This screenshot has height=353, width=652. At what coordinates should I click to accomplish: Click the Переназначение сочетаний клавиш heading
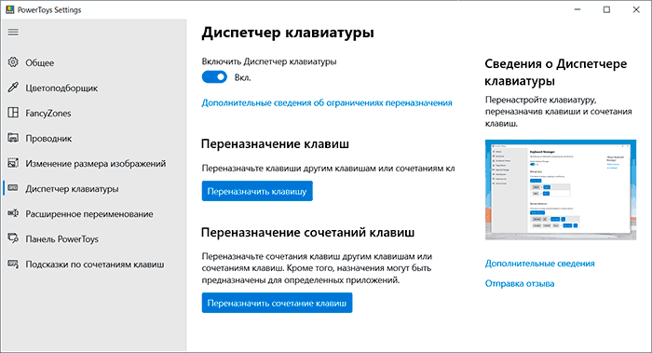(x=307, y=232)
